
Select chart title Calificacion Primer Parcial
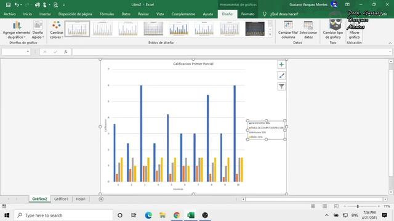coord(193,64)
